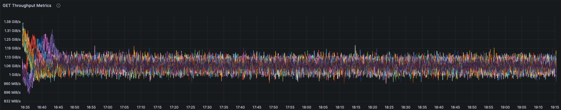Click the 18:20 time axis label

373,107
